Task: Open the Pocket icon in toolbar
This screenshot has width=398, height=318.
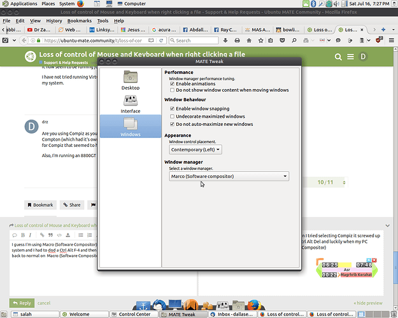Action: (282, 40)
